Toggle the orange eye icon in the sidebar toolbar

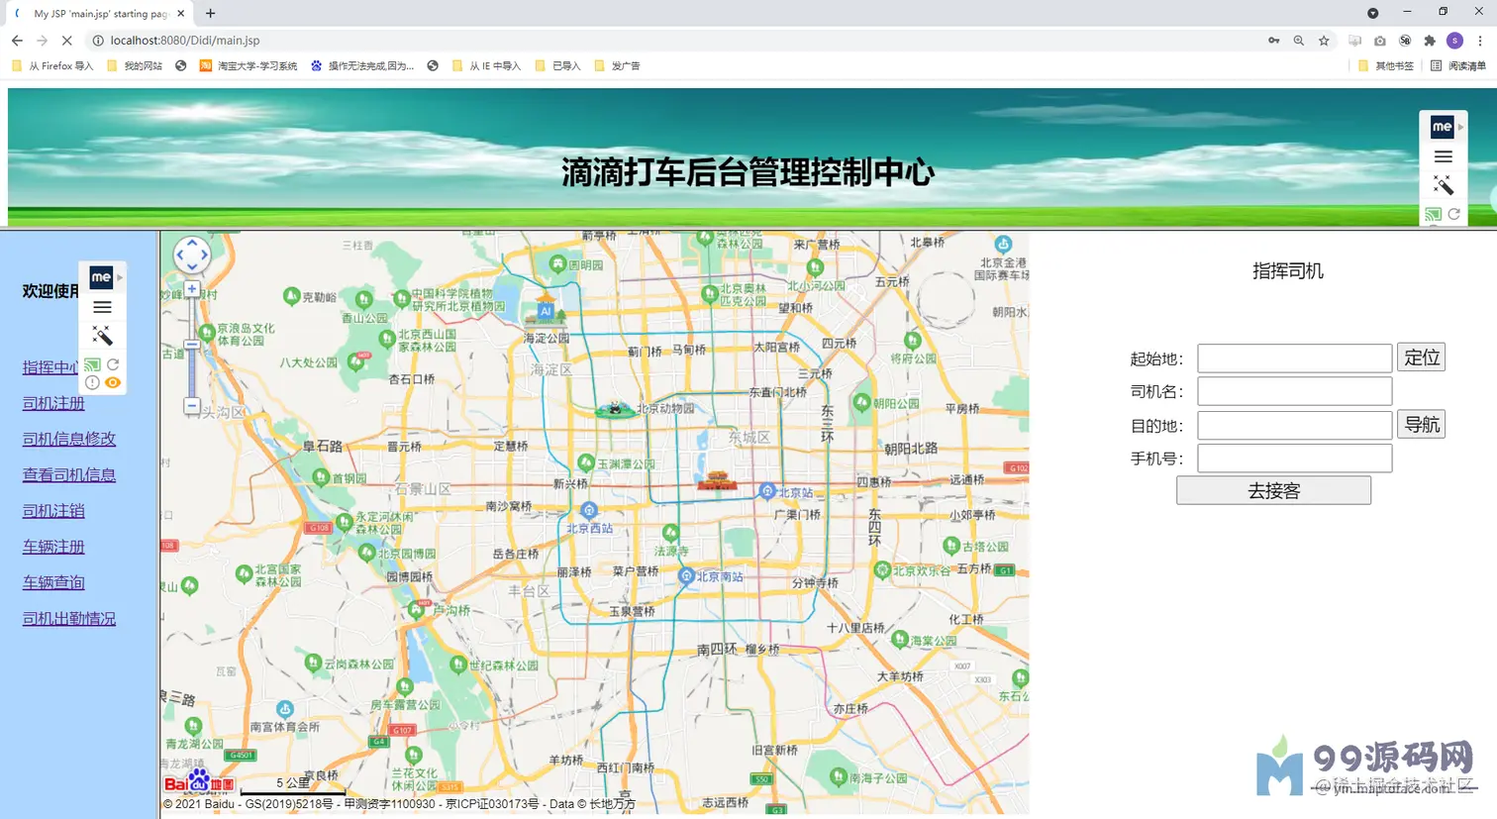pyautogui.click(x=113, y=382)
